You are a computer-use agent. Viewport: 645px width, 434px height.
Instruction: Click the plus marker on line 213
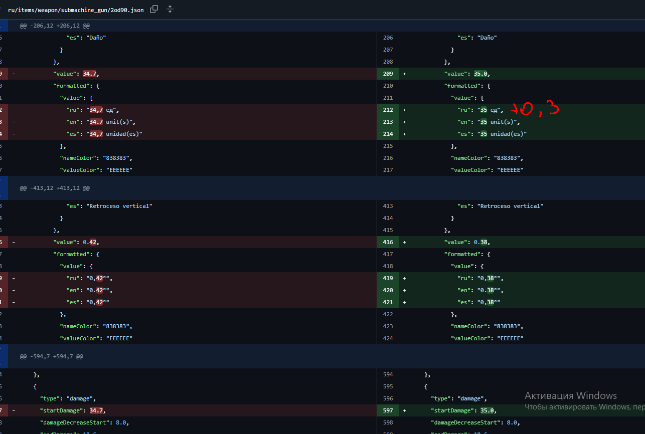coord(404,122)
